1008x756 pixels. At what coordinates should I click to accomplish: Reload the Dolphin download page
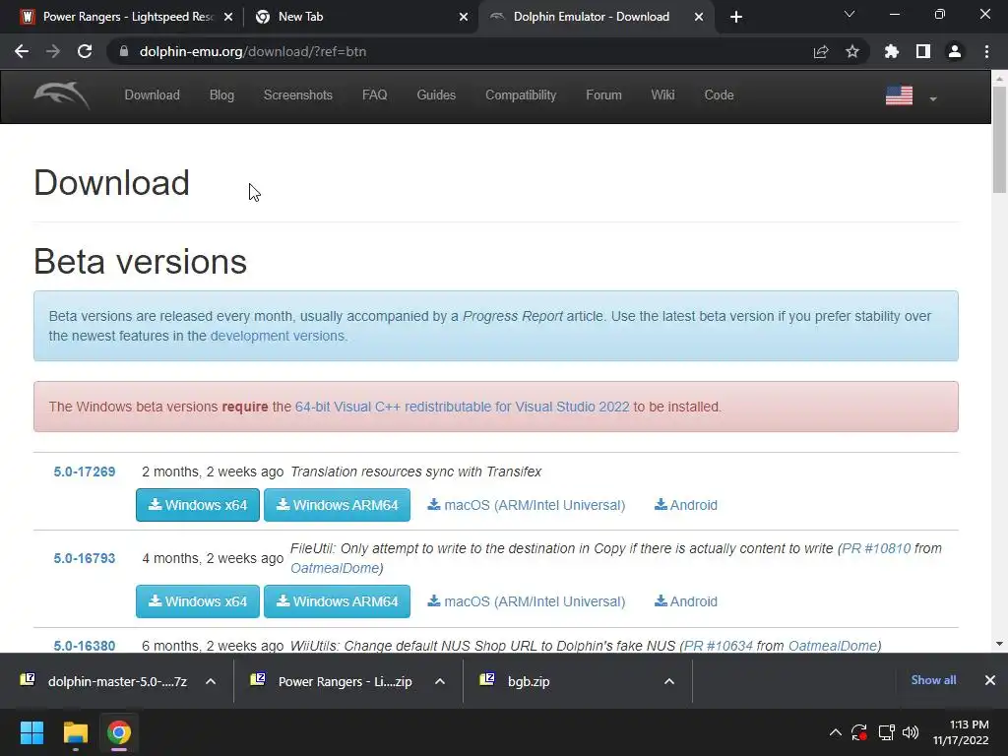85,51
